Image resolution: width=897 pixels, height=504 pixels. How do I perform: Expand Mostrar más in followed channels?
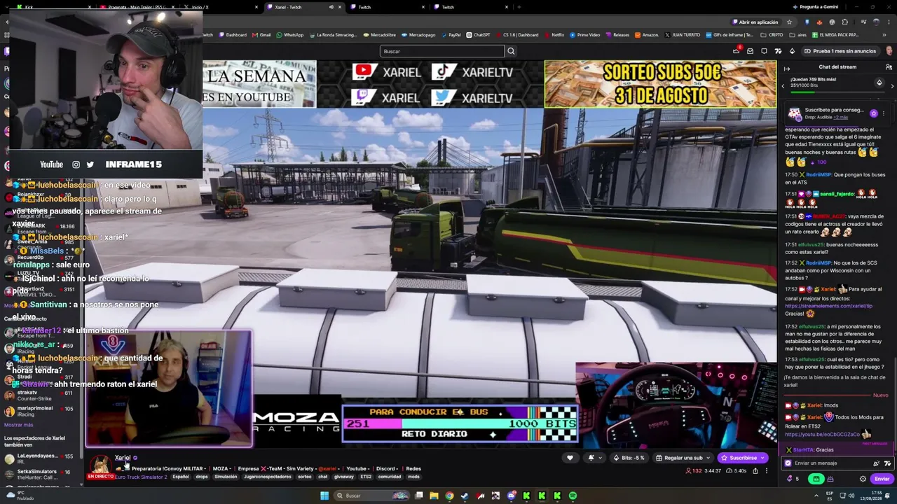pos(19,425)
